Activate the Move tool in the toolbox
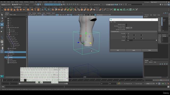Viewport: 170px width, 95px height. coord(2,25)
